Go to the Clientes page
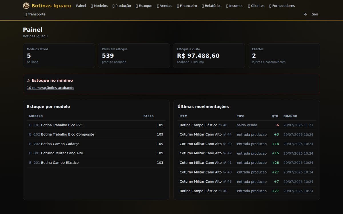 coord(256,6)
